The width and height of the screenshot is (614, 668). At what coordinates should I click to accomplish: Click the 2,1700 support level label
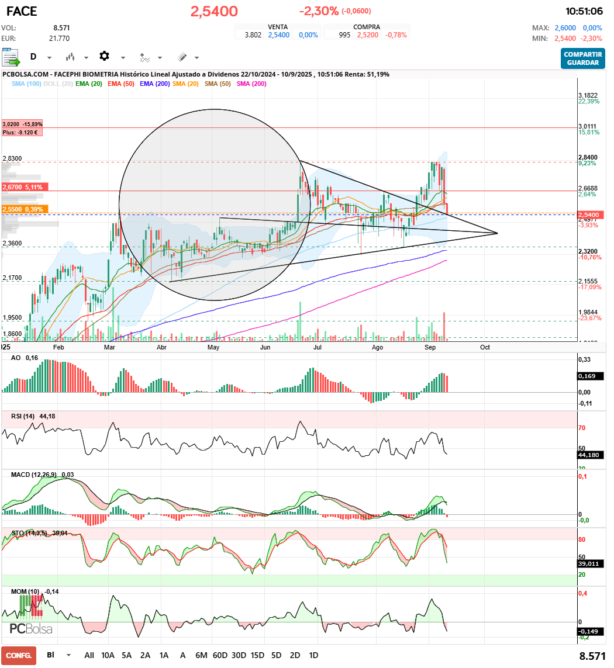pos(12,278)
